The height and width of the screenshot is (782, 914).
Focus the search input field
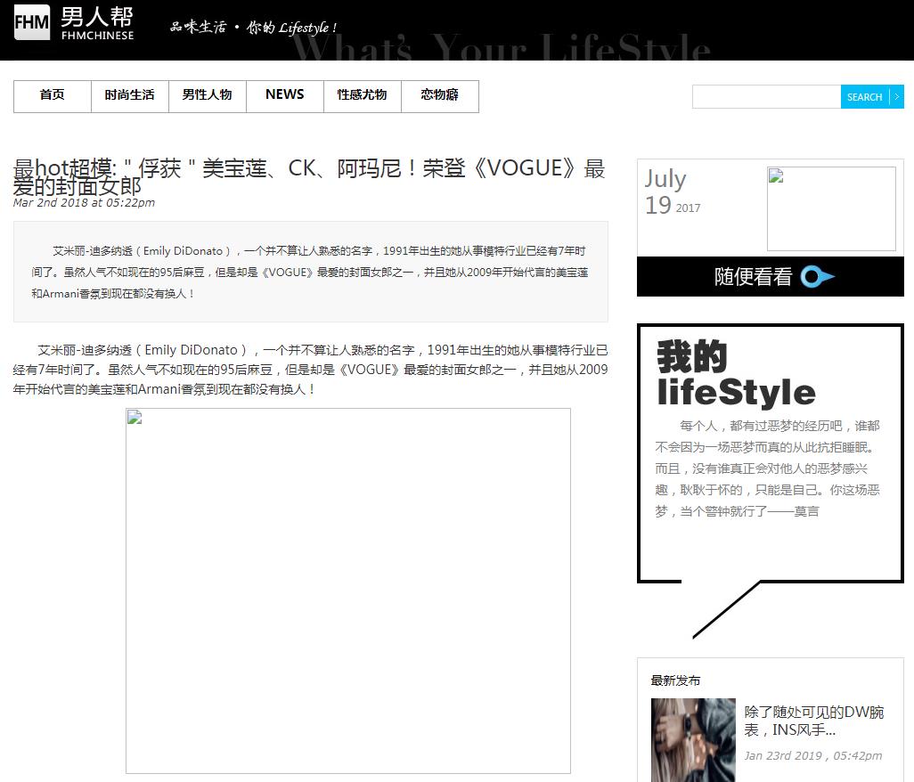[766, 97]
